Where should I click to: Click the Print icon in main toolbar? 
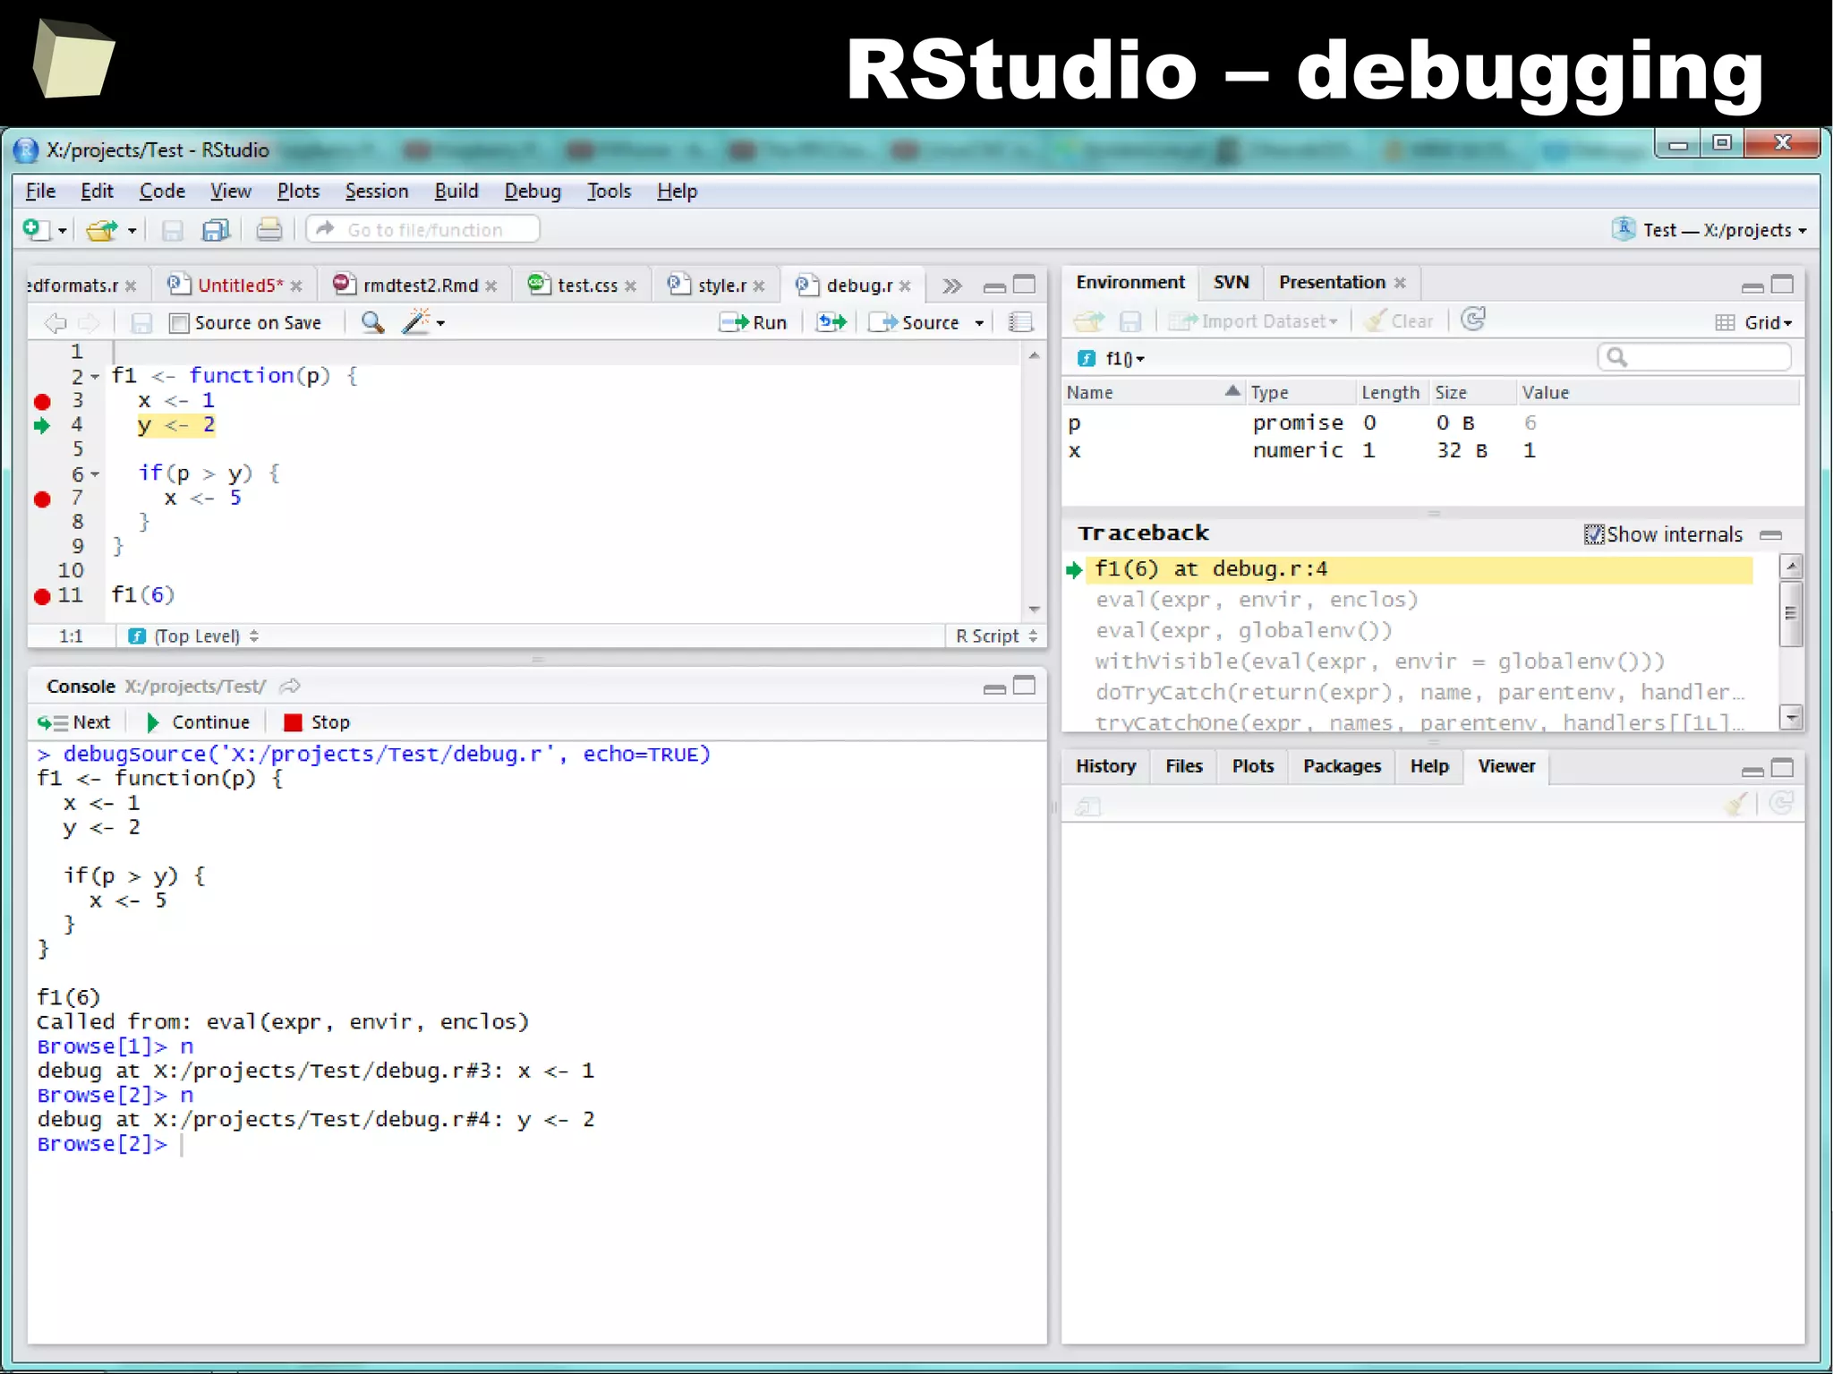click(269, 230)
